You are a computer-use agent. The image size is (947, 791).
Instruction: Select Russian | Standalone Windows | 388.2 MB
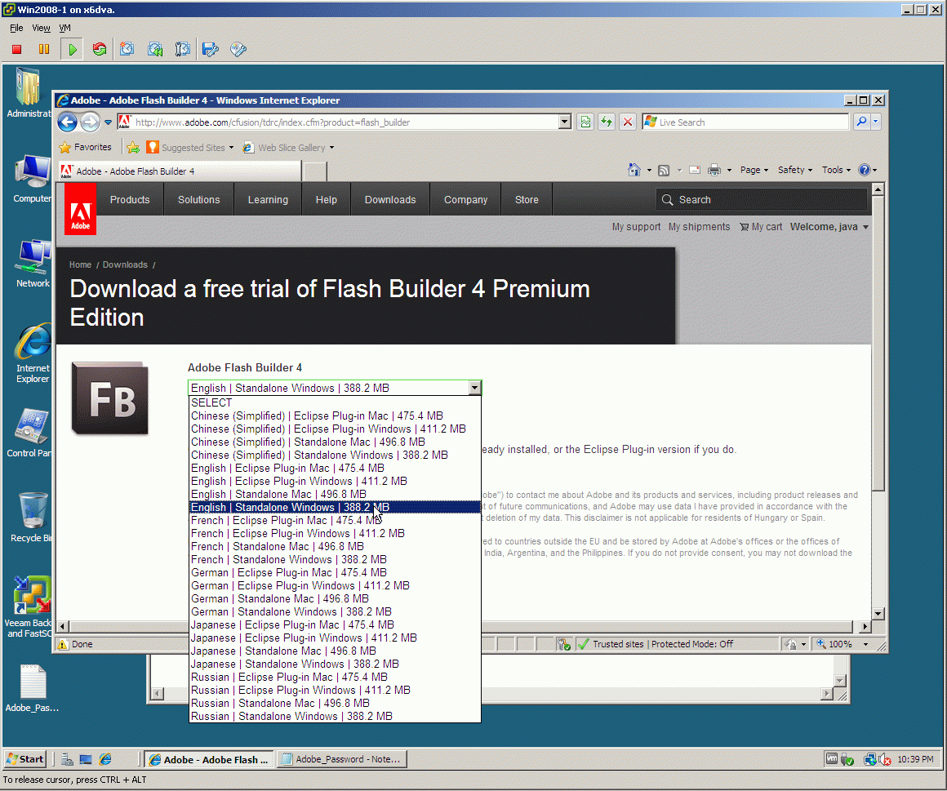pyautogui.click(x=336, y=716)
